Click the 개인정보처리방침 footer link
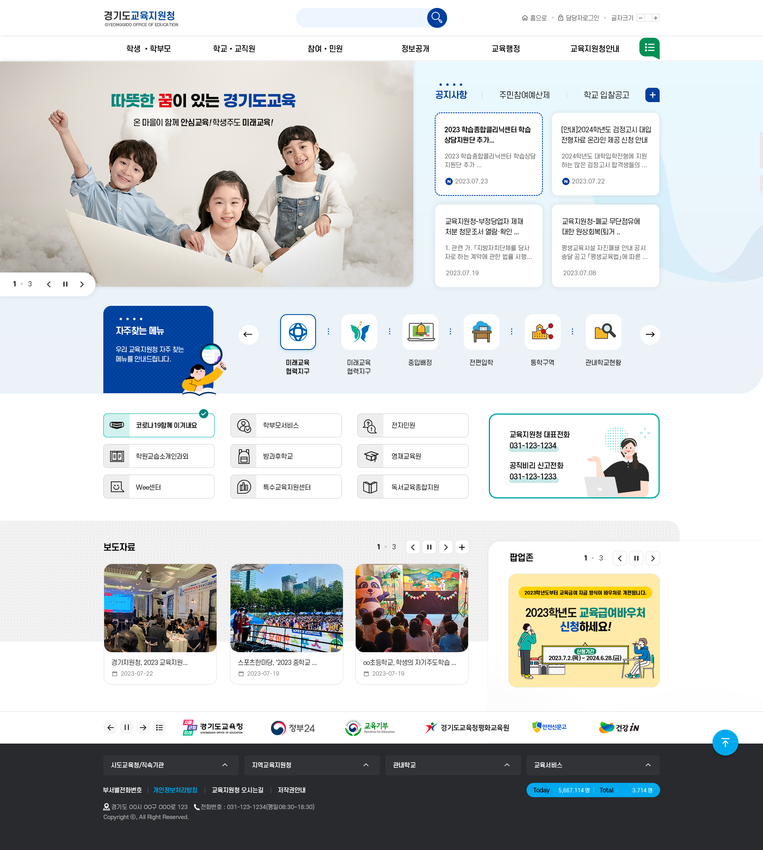Viewport: 763px width, 850px height. [x=175, y=790]
